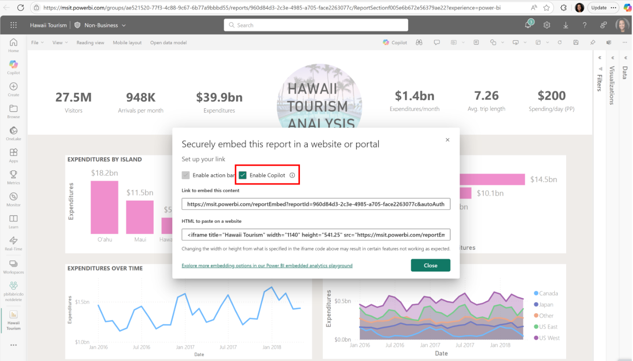Open the embedded analytics playground link
Viewport: 633px width, 361px height.
267,266
